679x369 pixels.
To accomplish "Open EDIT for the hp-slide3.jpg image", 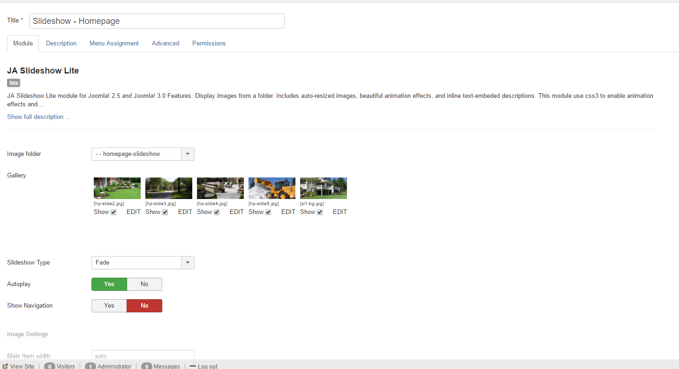I will tap(185, 212).
